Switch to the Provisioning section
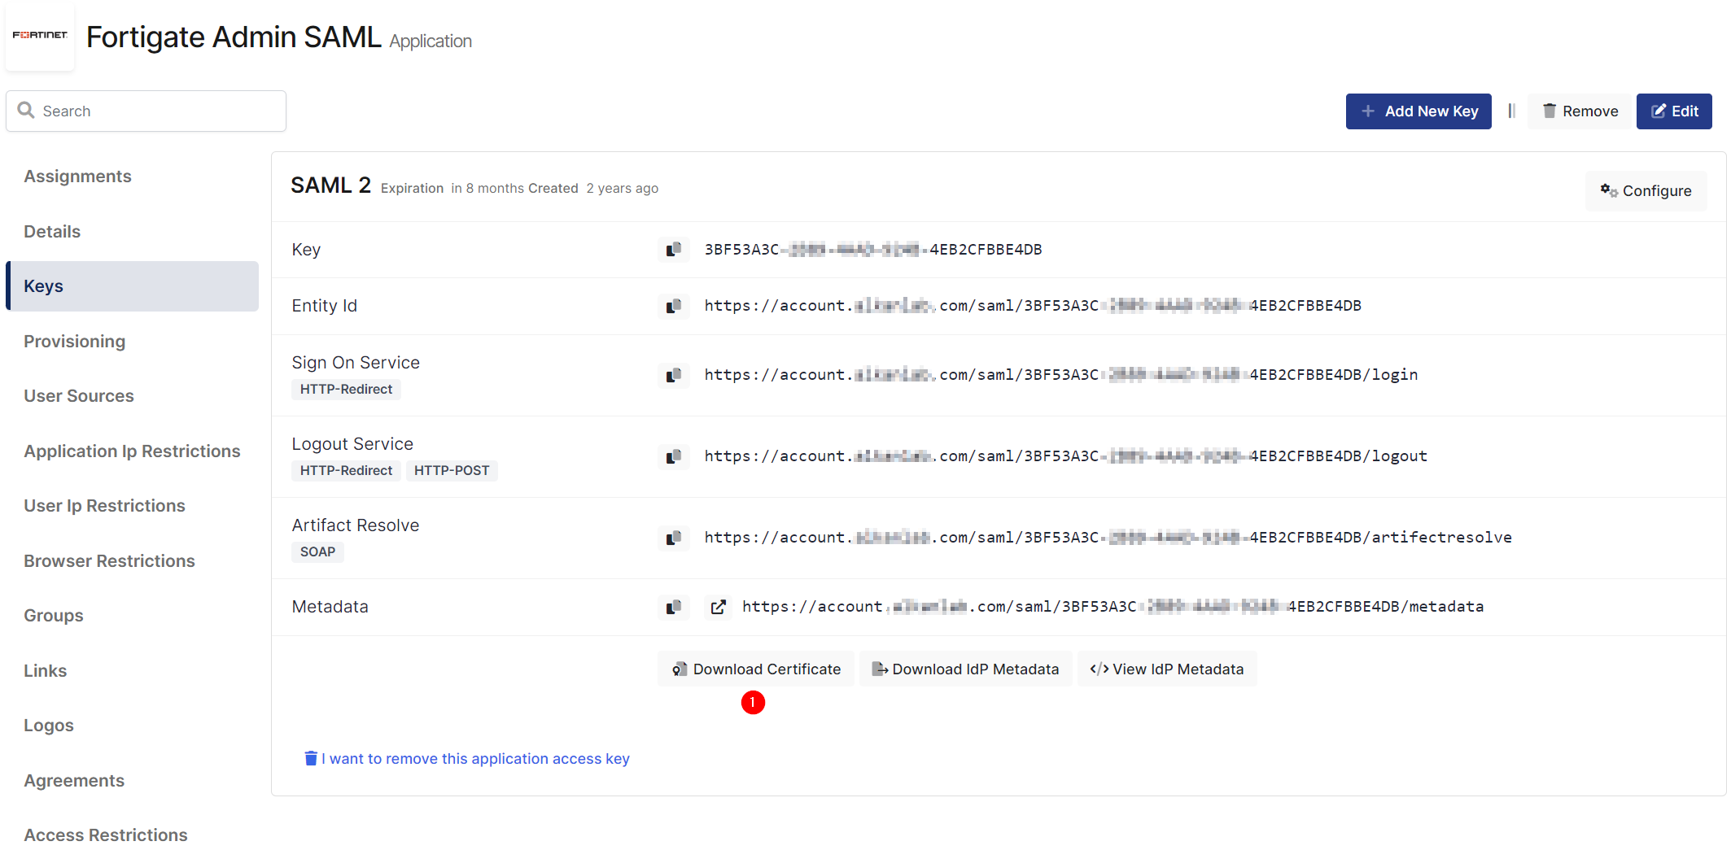The image size is (1731, 850). tap(74, 342)
